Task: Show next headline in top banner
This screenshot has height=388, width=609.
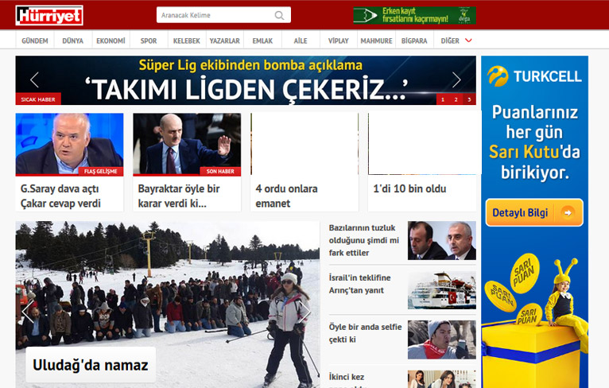Action: pos(456,80)
